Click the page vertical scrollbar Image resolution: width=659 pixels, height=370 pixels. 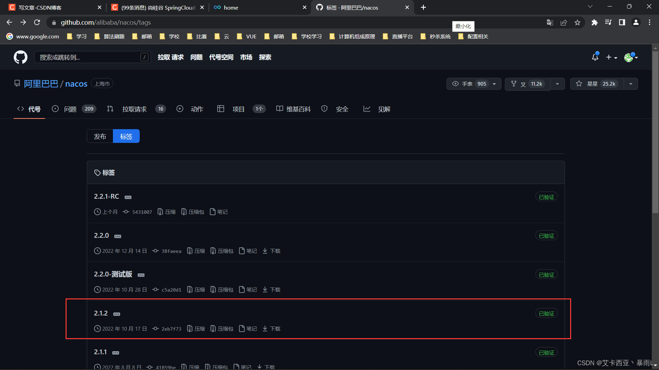655,132
